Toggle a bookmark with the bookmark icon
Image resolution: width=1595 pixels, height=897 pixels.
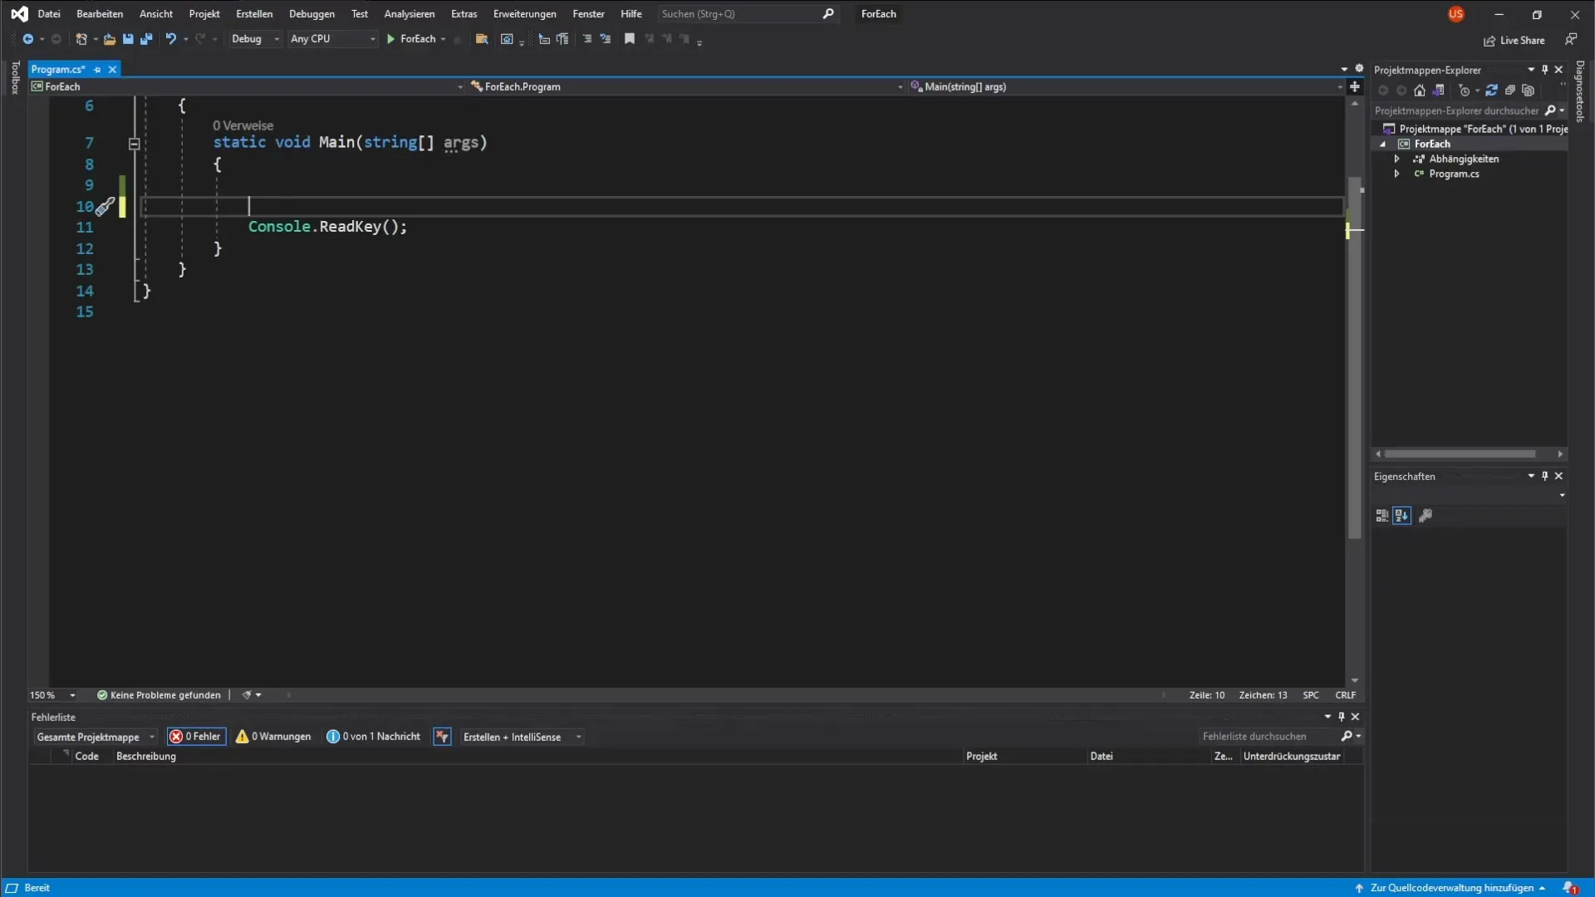tap(630, 39)
